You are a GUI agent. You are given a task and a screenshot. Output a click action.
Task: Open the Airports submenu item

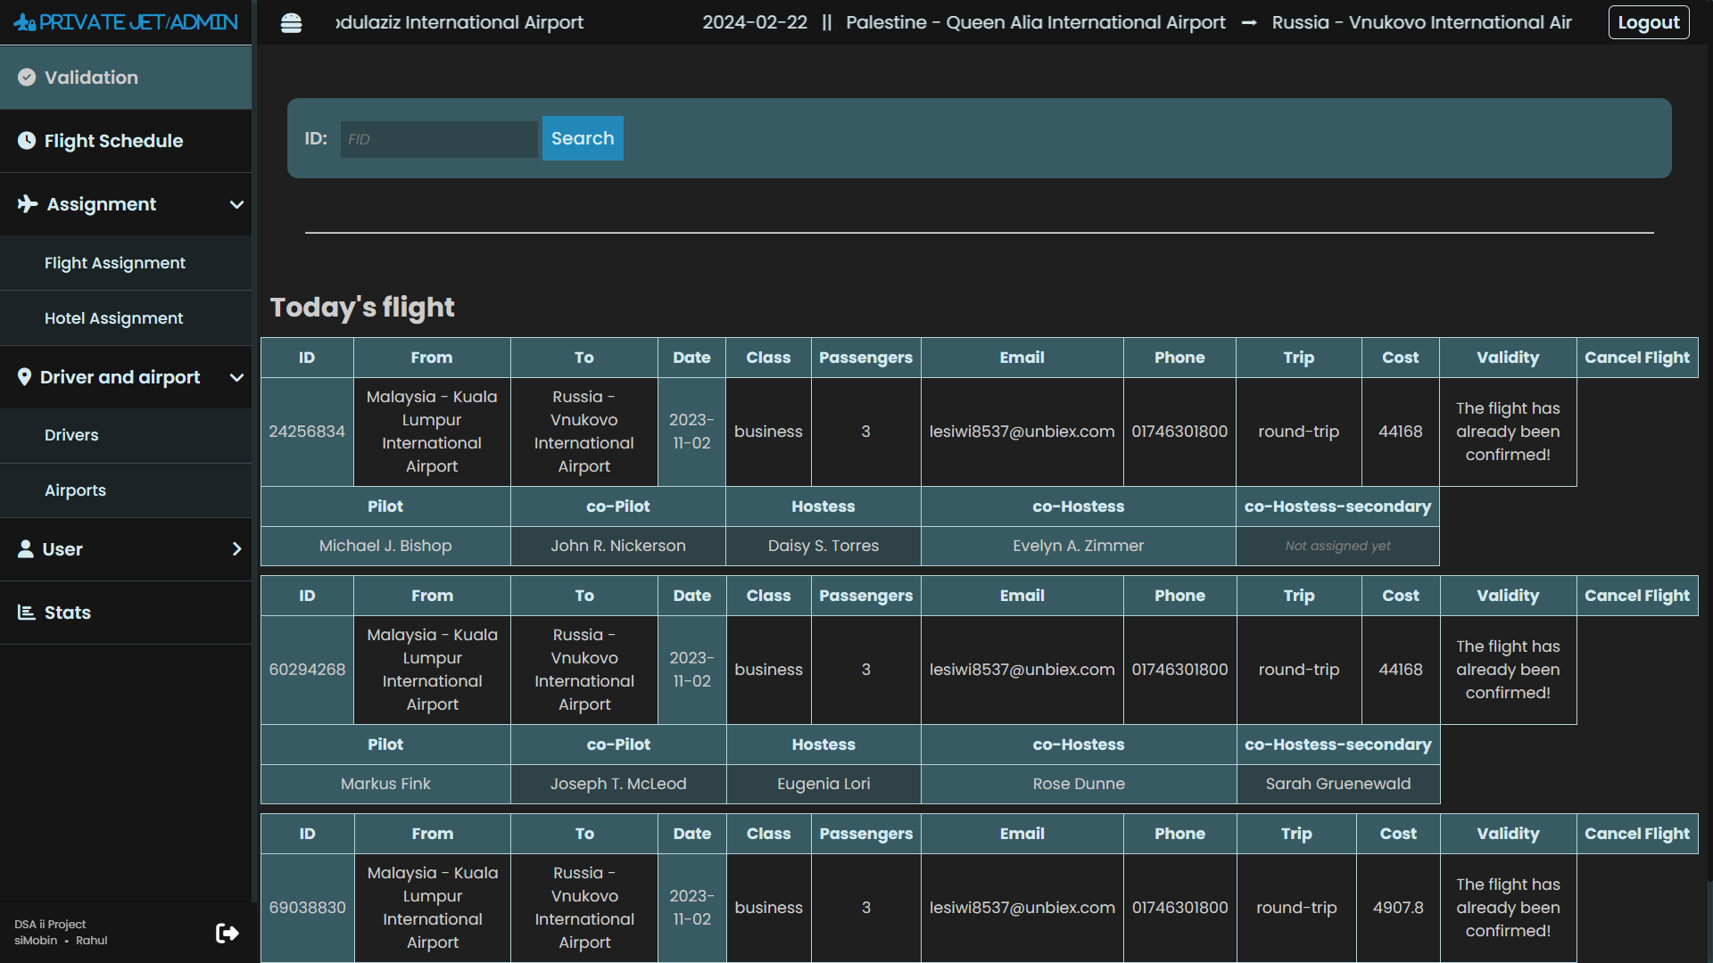coord(126,490)
